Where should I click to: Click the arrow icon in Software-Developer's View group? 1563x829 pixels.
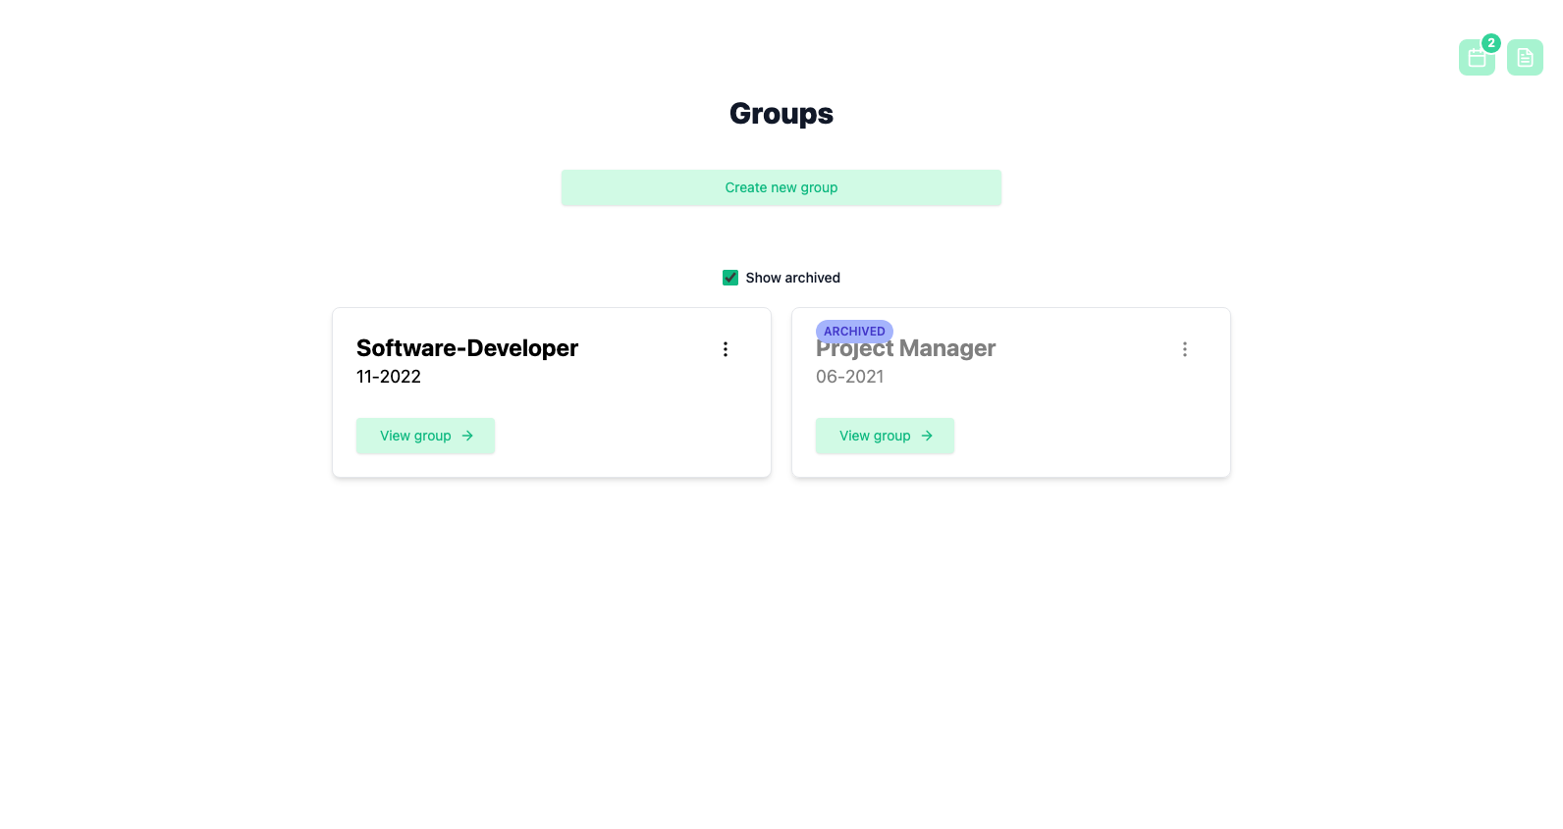(x=467, y=436)
